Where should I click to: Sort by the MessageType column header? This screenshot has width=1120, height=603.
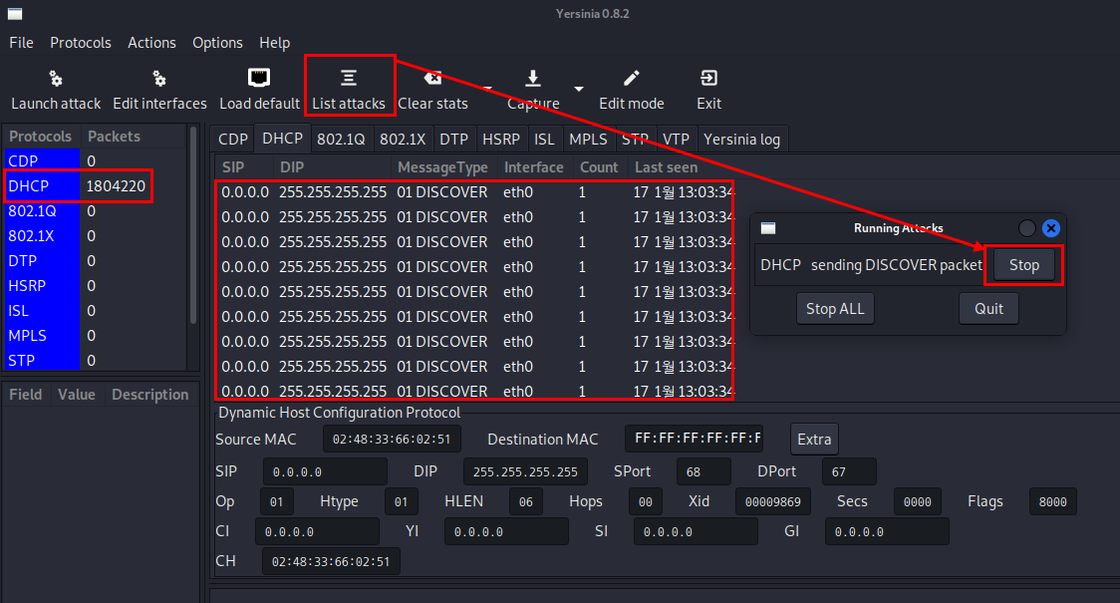click(442, 167)
